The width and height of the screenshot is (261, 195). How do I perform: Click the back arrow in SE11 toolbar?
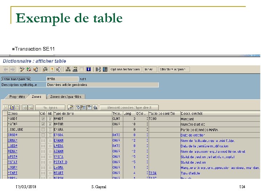point(6,69)
